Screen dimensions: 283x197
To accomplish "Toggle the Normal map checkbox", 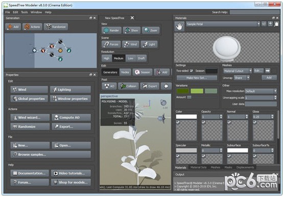I will (x=229, y=122).
